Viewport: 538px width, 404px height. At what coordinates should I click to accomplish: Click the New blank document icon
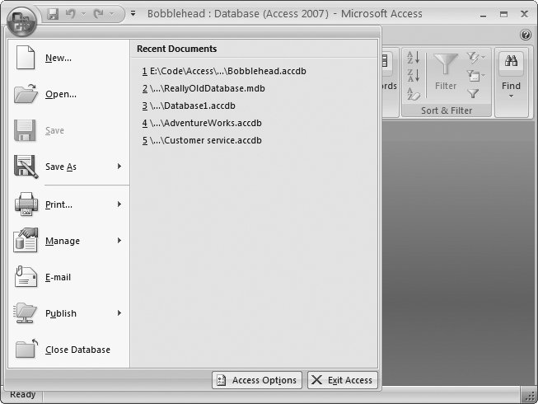click(x=26, y=58)
